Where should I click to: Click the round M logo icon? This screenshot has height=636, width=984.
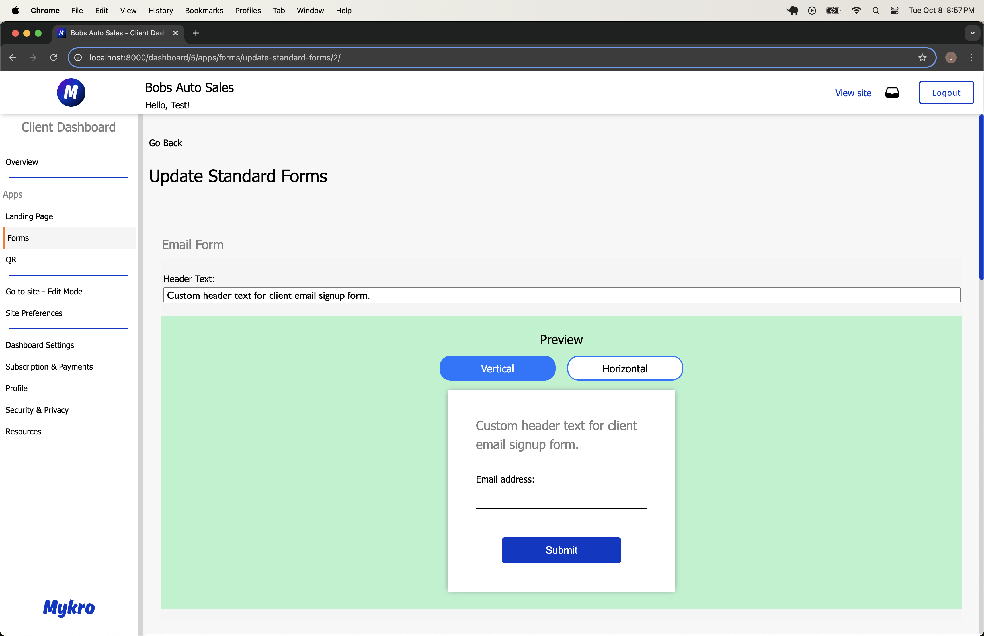71,93
